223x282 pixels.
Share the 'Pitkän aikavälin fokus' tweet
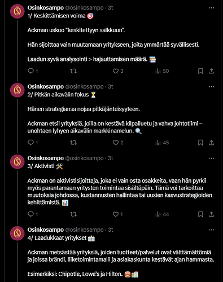211,143
